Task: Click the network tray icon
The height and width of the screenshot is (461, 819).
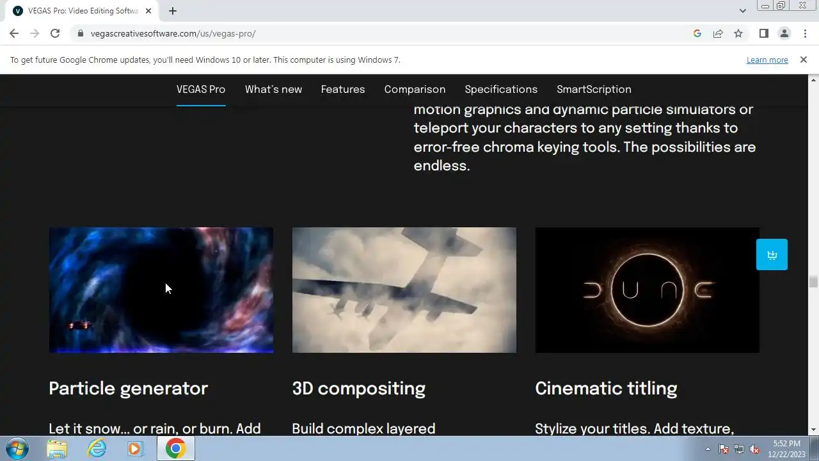Action: click(x=739, y=449)
